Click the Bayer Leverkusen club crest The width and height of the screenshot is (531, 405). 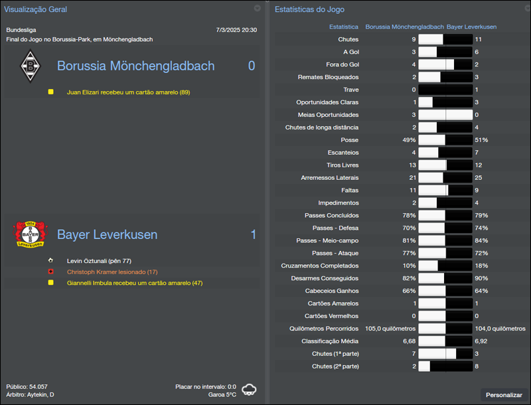31,234
